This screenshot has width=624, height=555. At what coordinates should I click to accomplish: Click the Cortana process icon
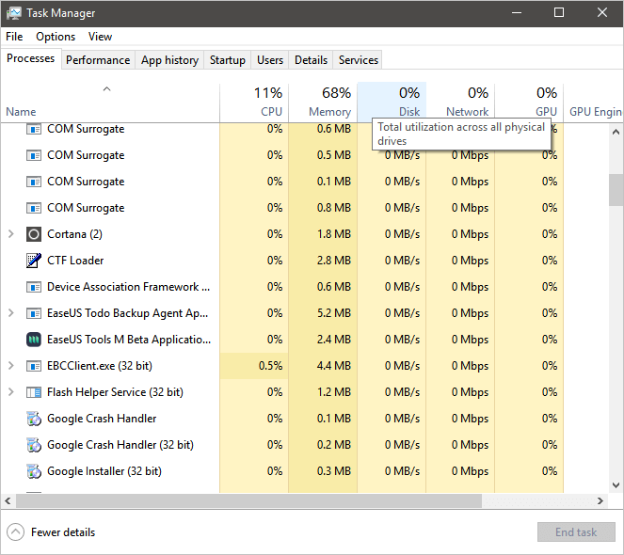34,234
